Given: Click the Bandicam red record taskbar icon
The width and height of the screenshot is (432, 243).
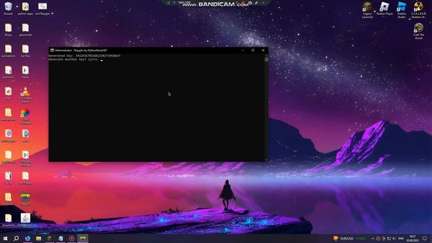Looking at the screenshot, I should (72, 238).
